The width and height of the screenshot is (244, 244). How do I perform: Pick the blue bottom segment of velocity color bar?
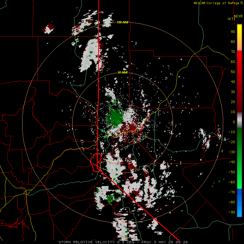coord(239,203)
